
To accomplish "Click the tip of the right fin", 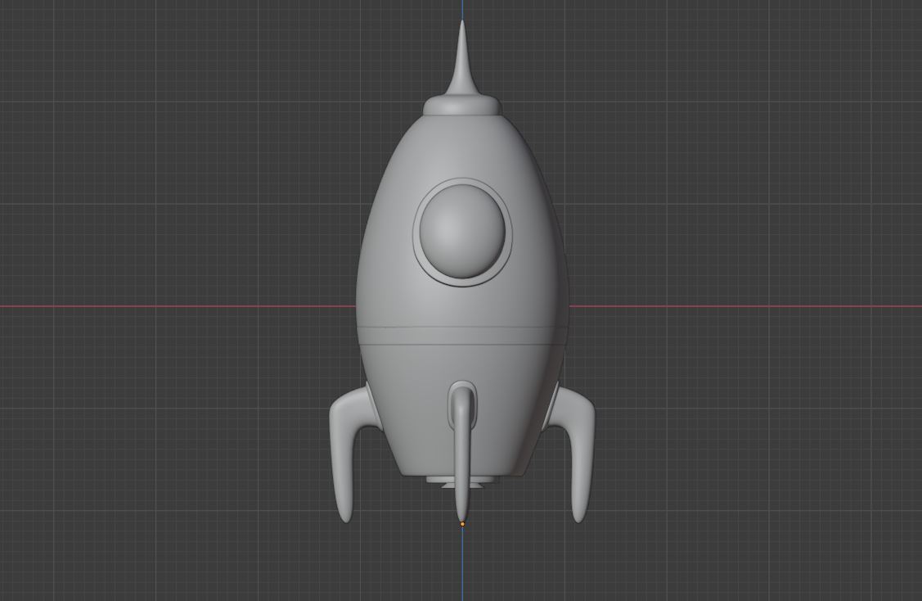I will coord(578,517).
